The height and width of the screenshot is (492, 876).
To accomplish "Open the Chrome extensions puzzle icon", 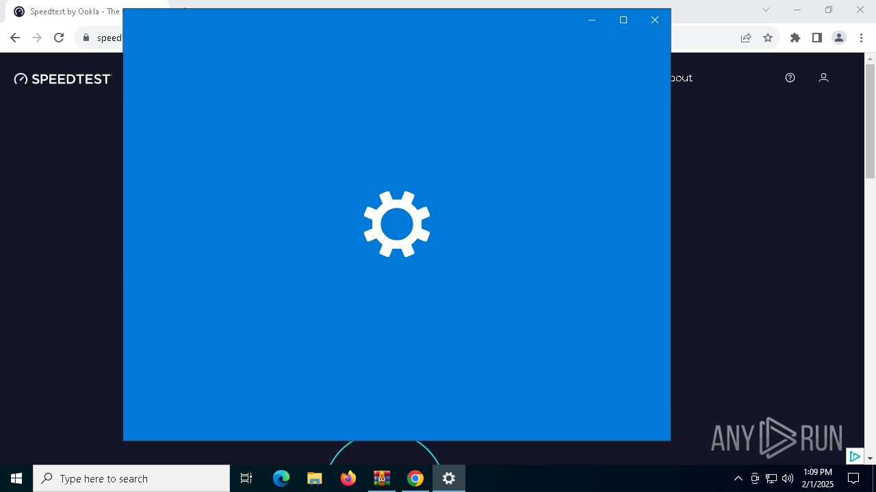I will pos(795,38).
